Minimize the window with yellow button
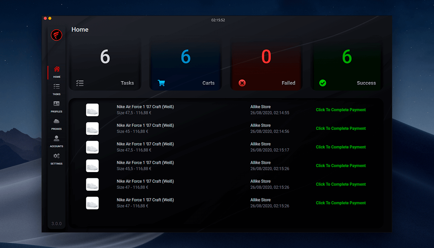 click(x=50, y=18)
